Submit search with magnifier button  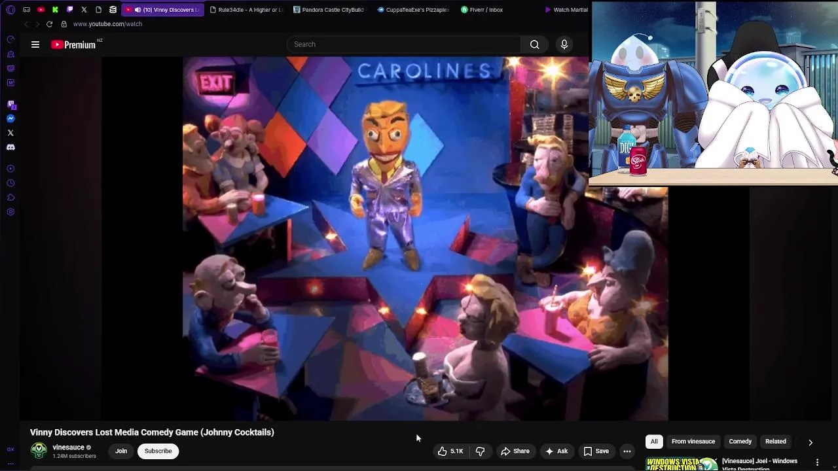[535, 44]
